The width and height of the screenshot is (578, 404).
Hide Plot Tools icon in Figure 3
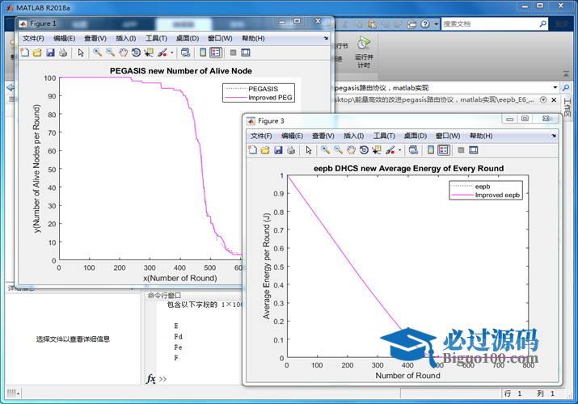coord(461,150)
